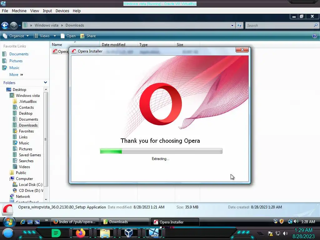This screenshot has width=320, height=240.
Task: Click Open in the Explorer toolbar
Action: tap(68, 36)
